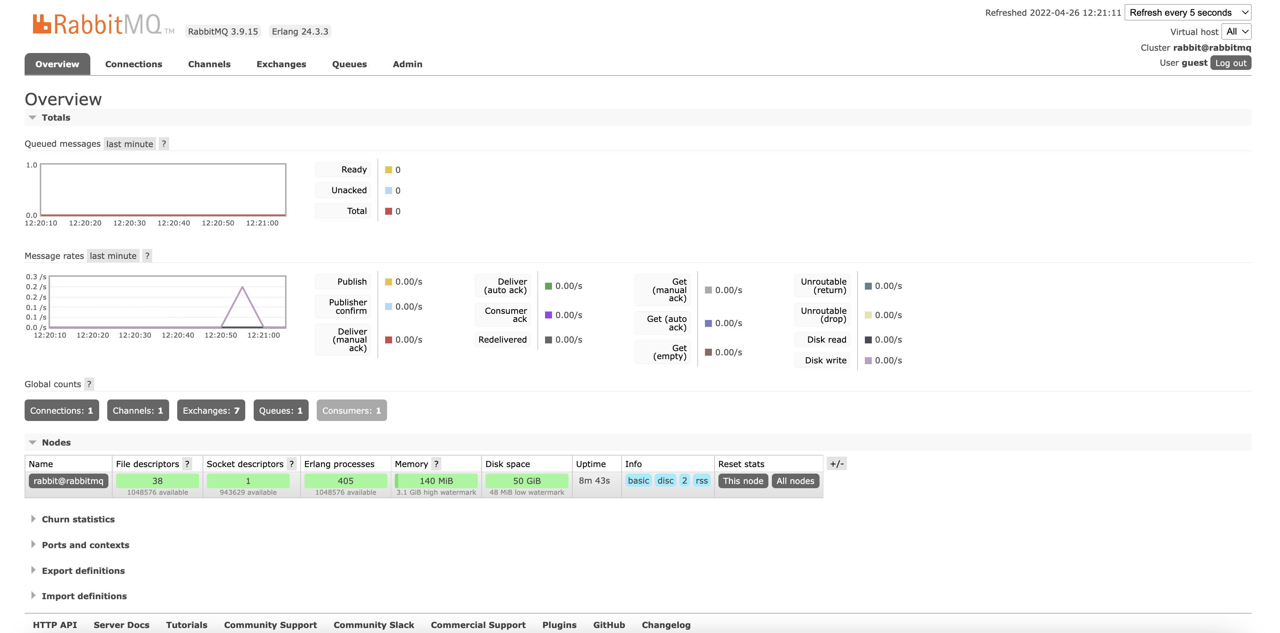The height and width of the screenshot is (633, 1280).
Task: Open the Refresh every 5 seconds dropdown
Action: click(1188, 12)
